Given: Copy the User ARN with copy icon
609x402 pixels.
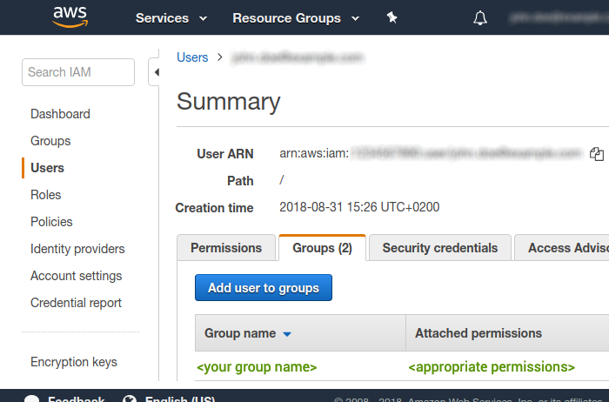Looking at the screenshot, I should [x=597, y=154].
